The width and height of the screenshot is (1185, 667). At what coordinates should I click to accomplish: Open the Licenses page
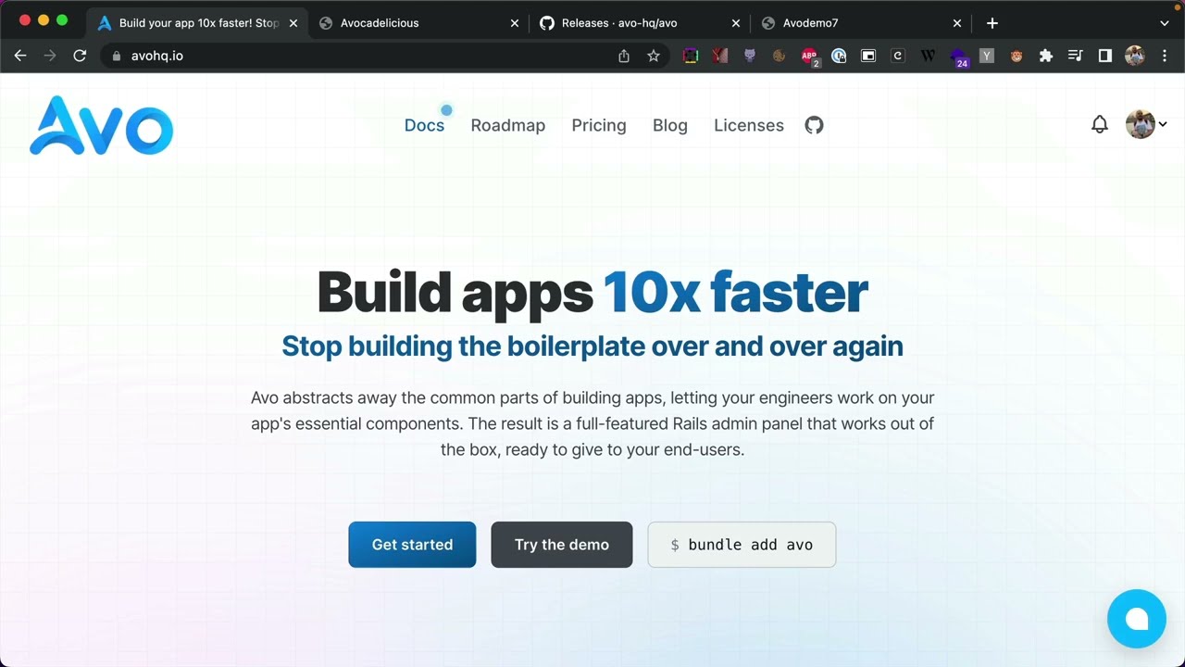(x=749, y=125)
